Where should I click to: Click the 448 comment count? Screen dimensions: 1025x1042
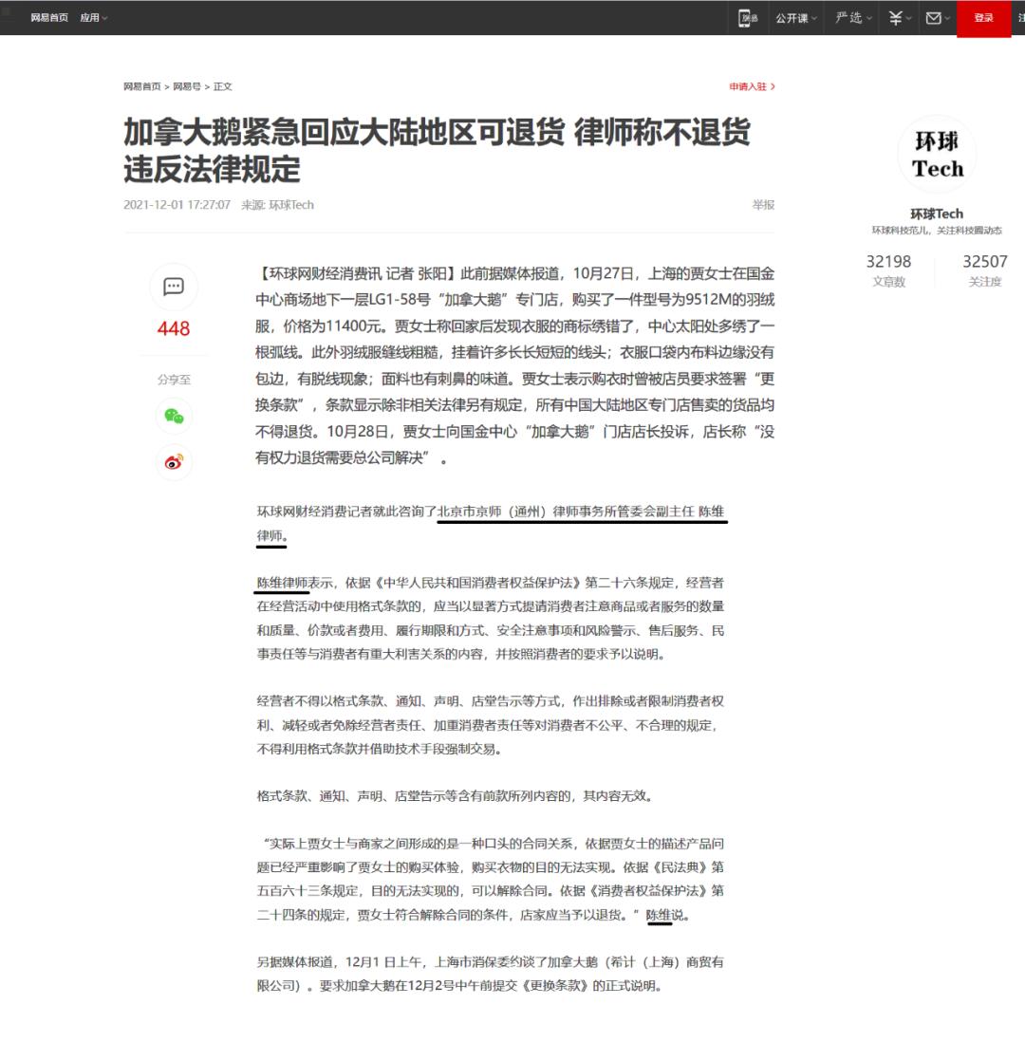coord(174,328)
